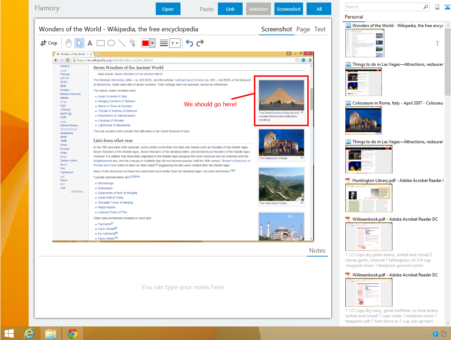Image resolution: width=451 pixels, height=340 pixels.
Task: Open Chrome from the taskbar
Action: [x=73, y=333]
